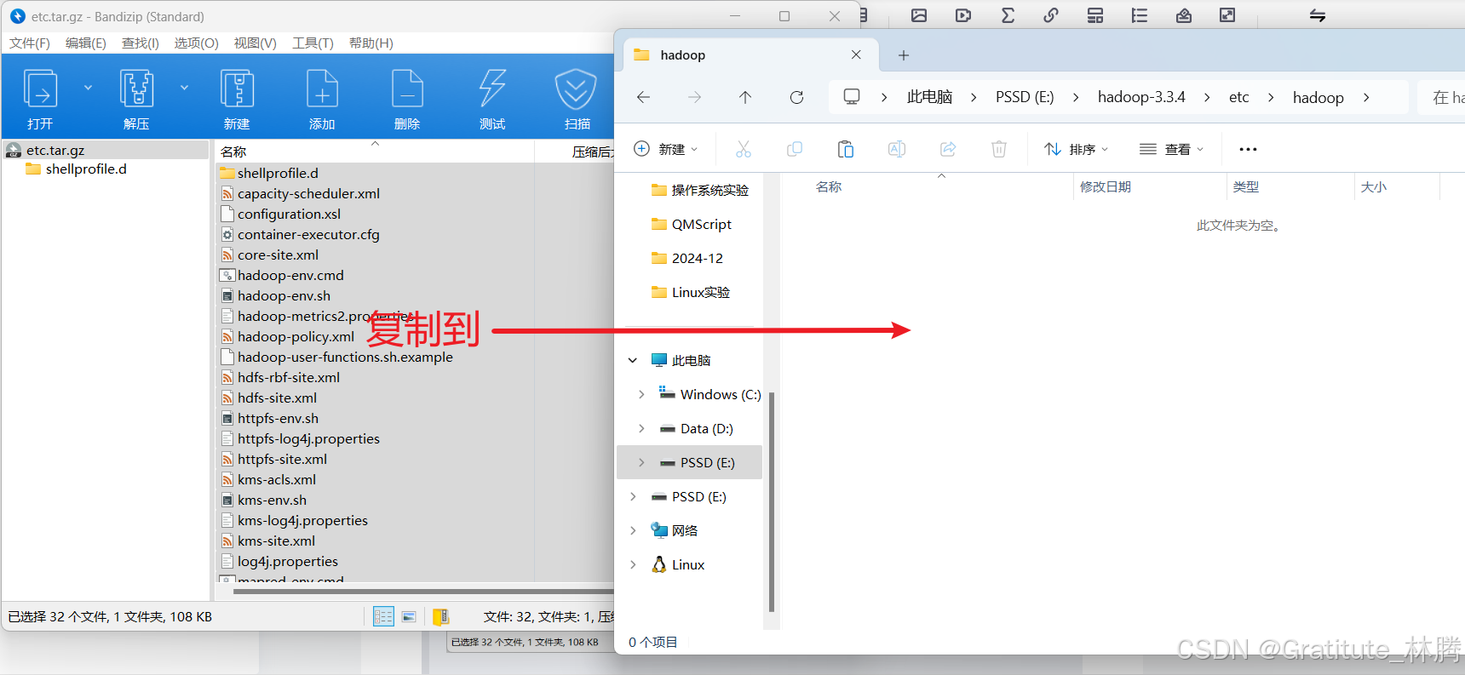Click the Delete (删除) toolbar icon in Bandizip

click(407, 89)
